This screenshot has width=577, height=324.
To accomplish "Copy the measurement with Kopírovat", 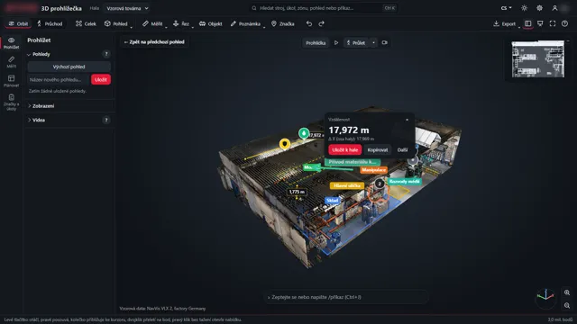I will pos(378,150).
